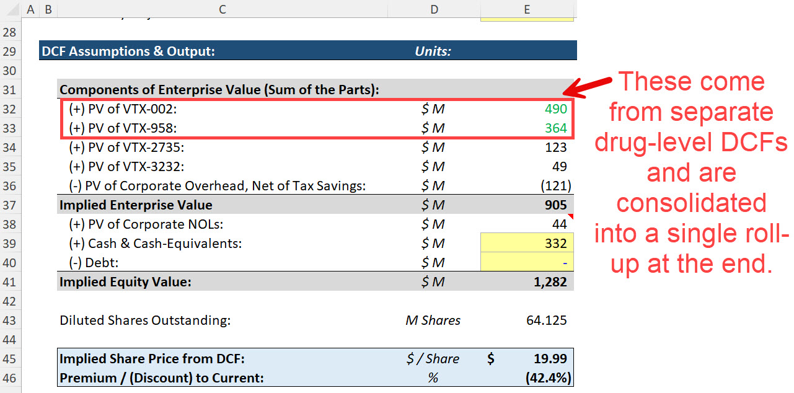Click the bold value 905
The image size is (794, 393).
556,205
